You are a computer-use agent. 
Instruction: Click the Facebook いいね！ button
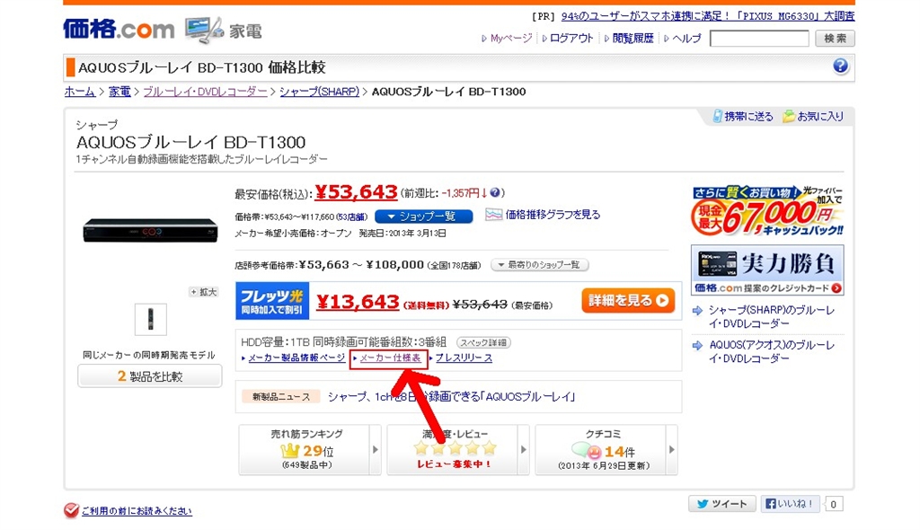point(790,504)
